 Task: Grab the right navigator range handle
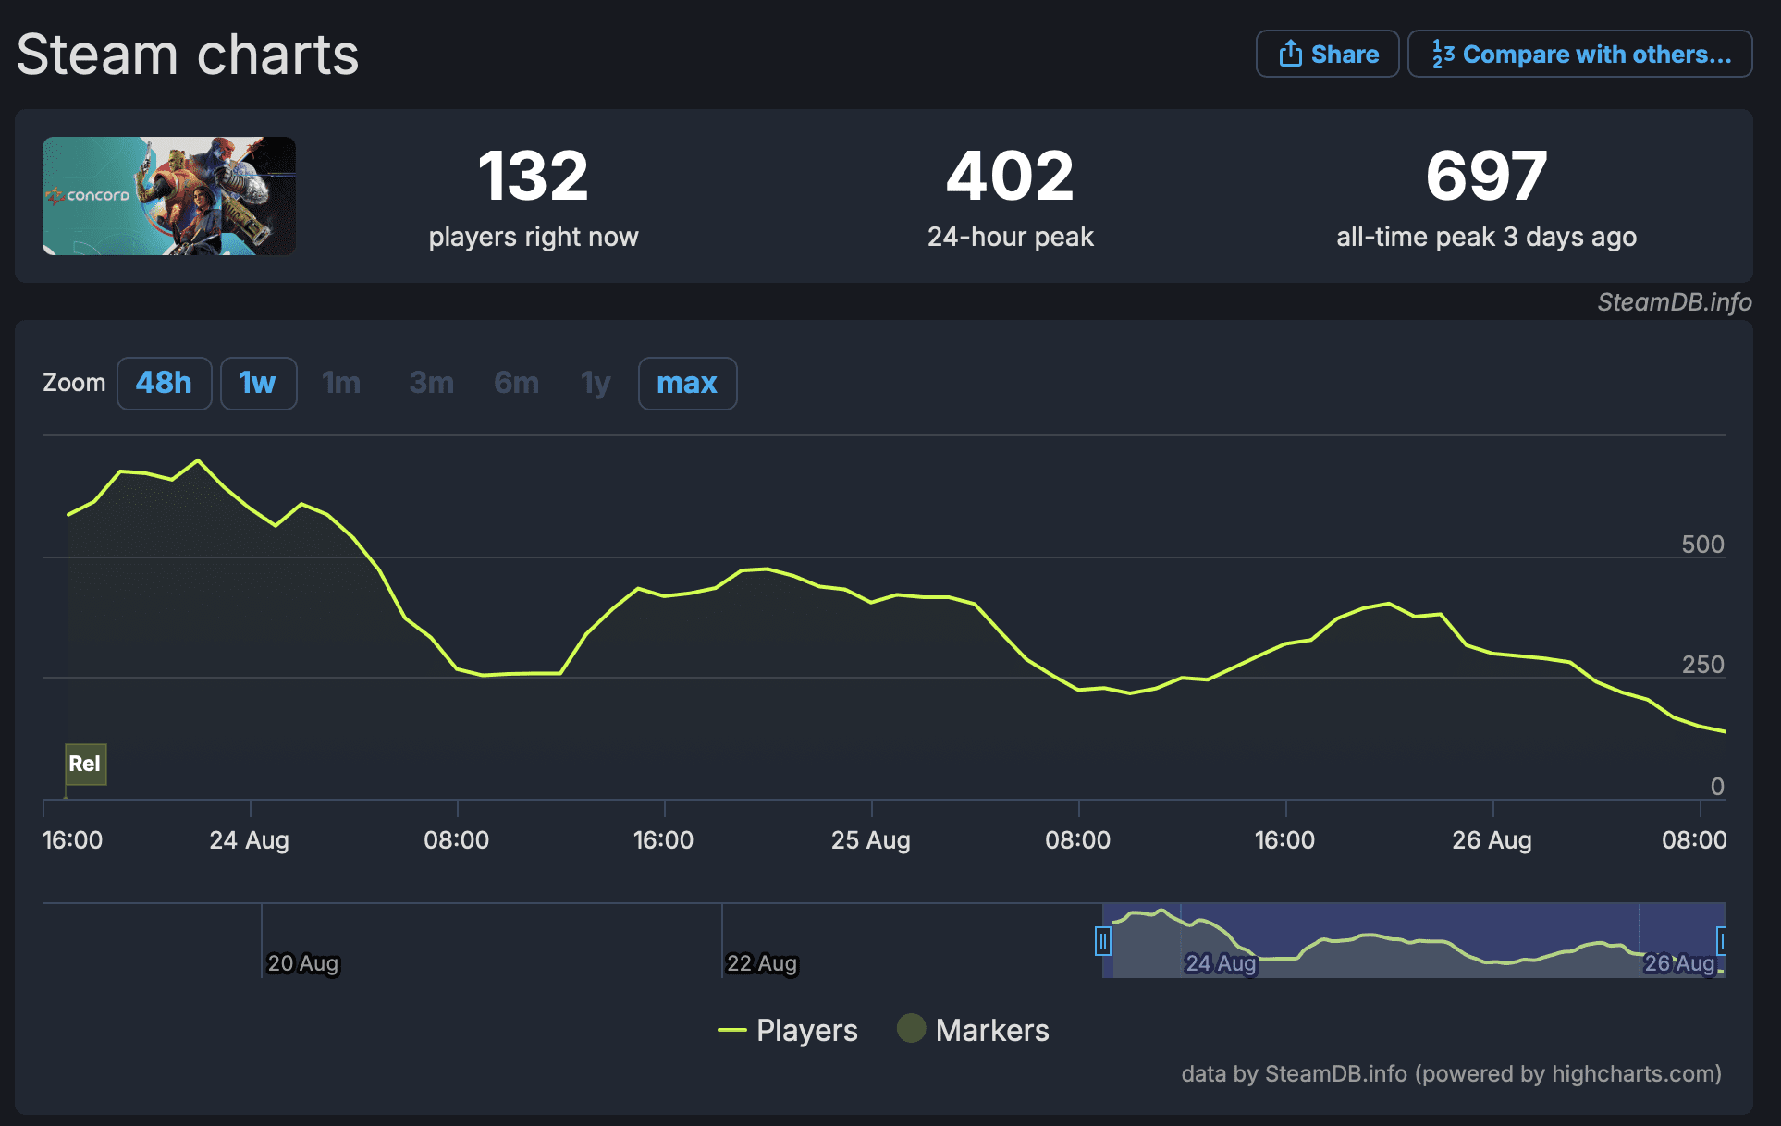[x=1721, y=941]
